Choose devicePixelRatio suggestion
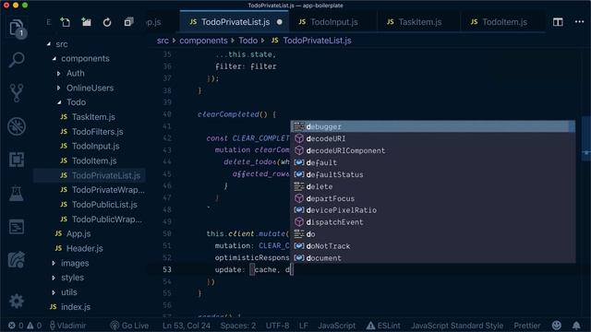 (433, 210)
